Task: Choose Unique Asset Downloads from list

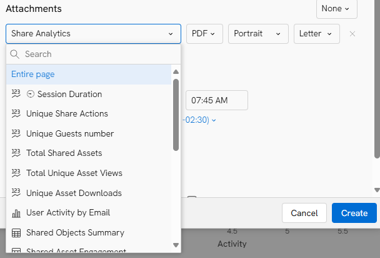Action: coord(89,193)
